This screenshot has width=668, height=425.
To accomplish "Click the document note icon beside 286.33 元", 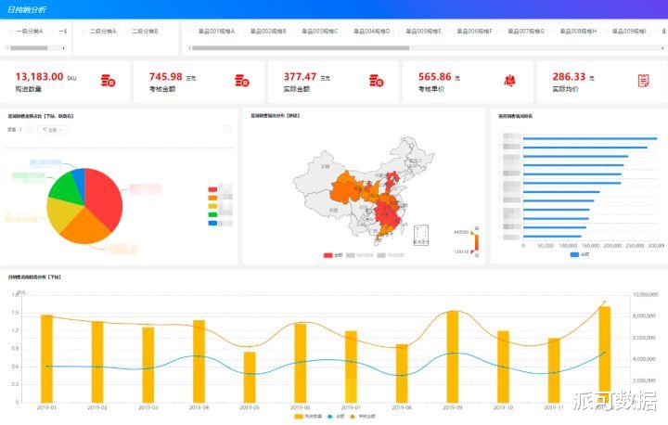I will pyautogui.click(x=643, y=80).
